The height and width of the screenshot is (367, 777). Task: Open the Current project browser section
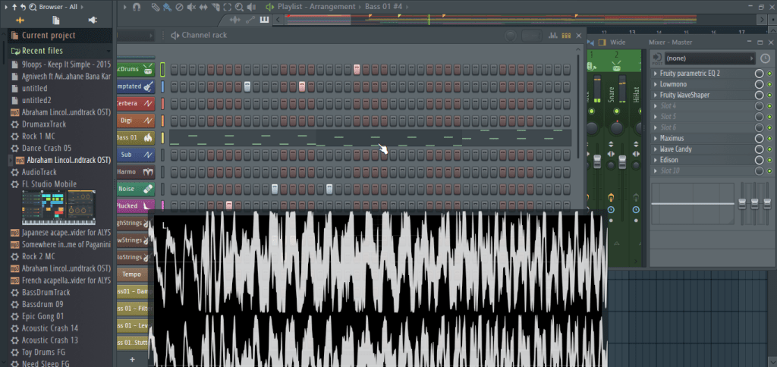(x=49, y=36)
